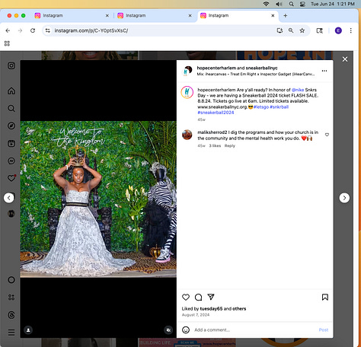Open the apps grid in bookmarks bar
The image size is (361, 347).
[7, 43]
